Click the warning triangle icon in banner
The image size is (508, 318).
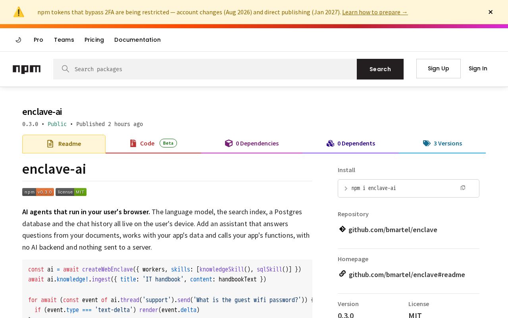(x=19, y=12)
